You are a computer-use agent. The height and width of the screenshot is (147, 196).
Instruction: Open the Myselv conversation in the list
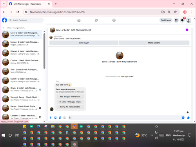click(22, 80)
